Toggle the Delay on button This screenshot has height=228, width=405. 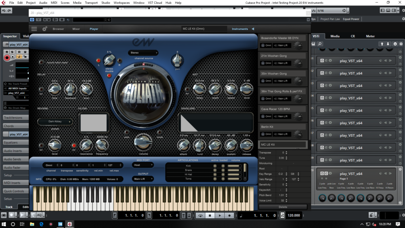click(41, 90)
